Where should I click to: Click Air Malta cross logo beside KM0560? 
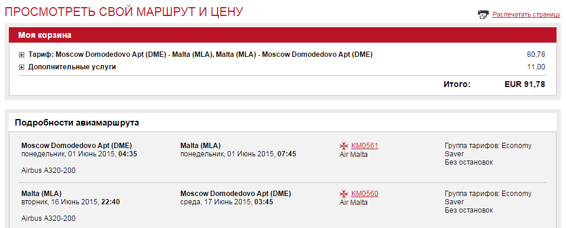pos(344,194)
